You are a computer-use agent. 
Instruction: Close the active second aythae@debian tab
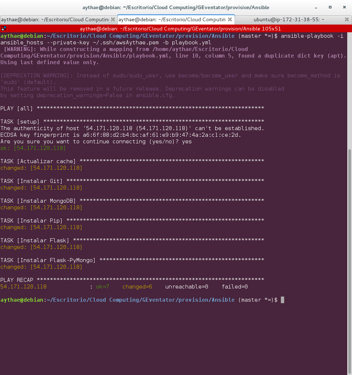click(x=230, y=19)
